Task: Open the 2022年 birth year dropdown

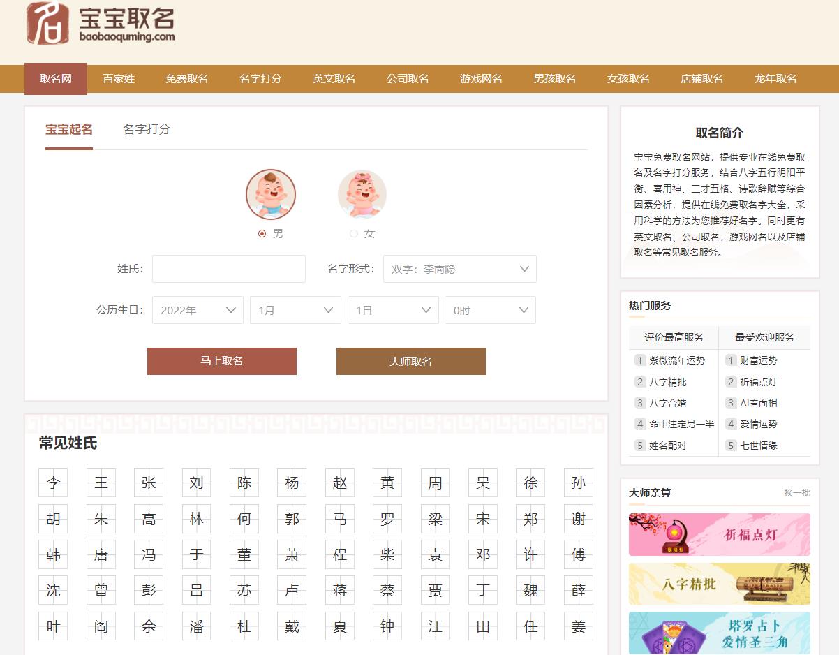Action: pyautogui.click(x=198, y=310)
